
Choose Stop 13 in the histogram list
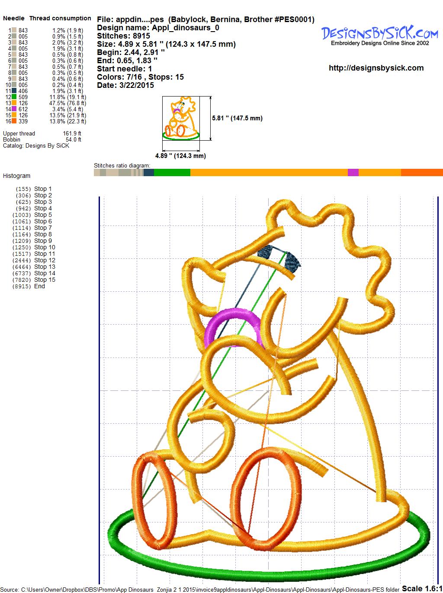click(x=45, y=267)
